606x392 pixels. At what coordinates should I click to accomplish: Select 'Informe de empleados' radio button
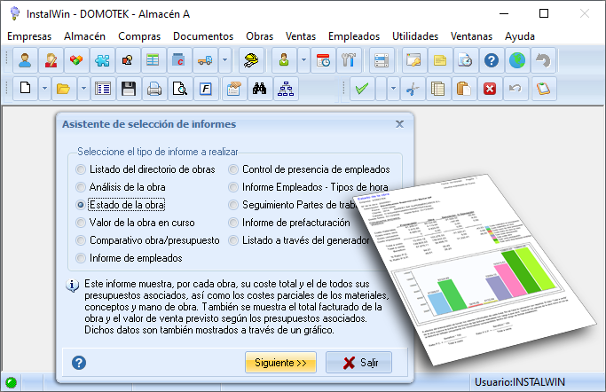click(129, 258)
